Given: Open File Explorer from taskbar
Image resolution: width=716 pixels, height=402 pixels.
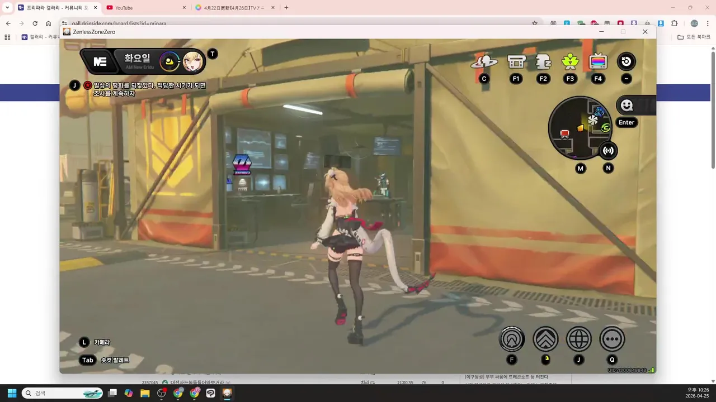Looking at the screenshot, I should click(x=145, y=393).
